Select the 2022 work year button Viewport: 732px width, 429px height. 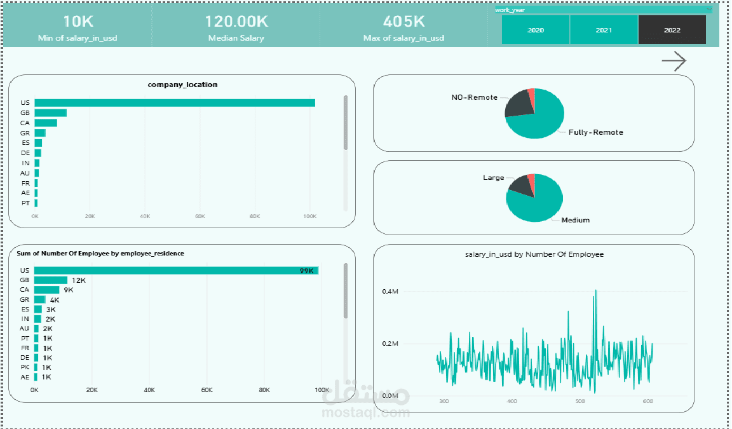pos(672,30)
